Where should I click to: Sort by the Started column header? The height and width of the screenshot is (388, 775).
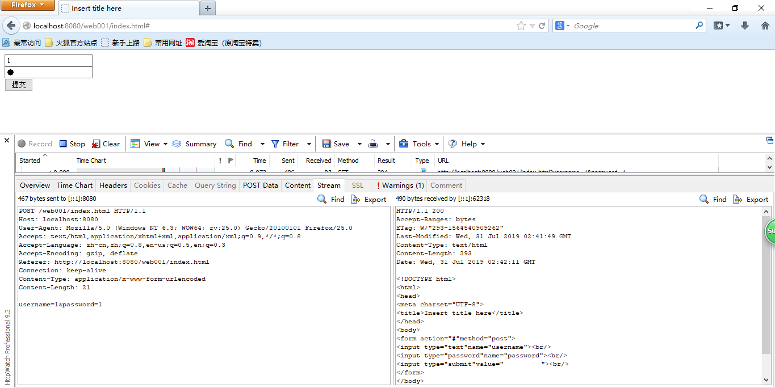pyautogui.click(x=44, y=161)
